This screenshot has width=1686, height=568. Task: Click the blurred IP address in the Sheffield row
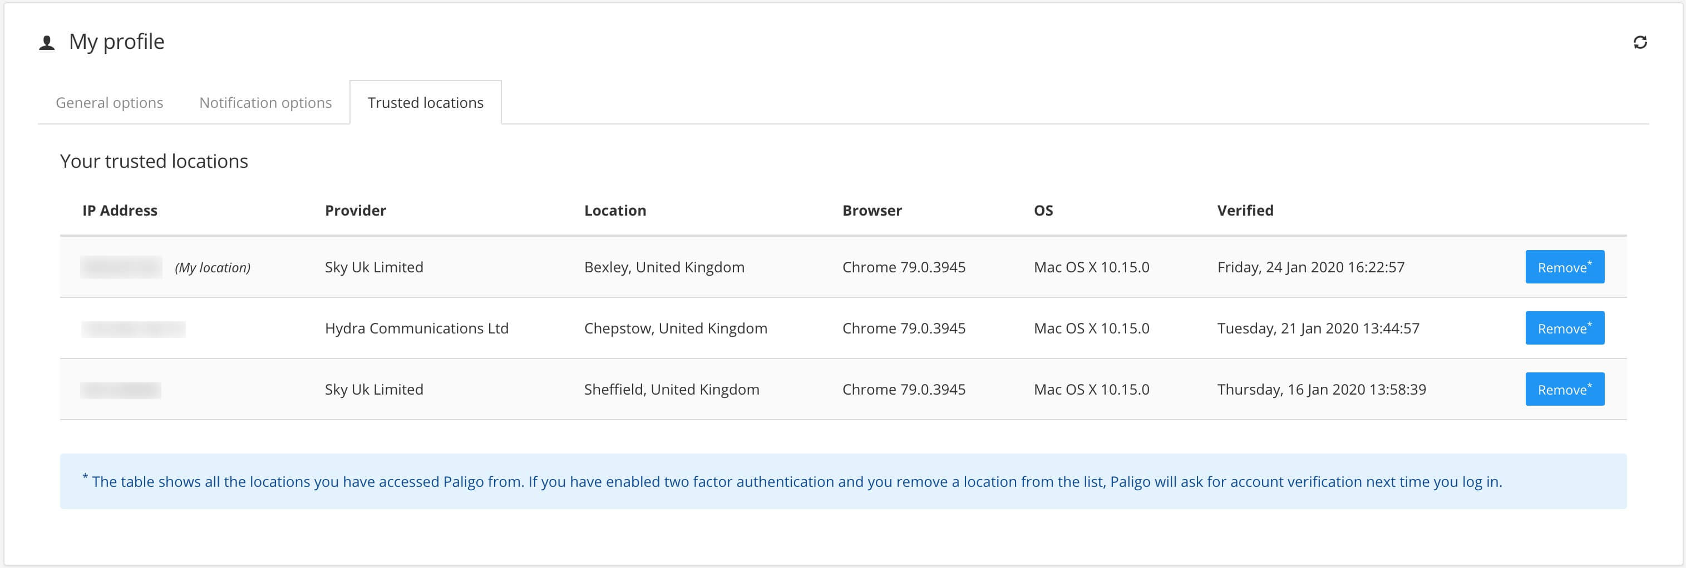click(x=121, y=390)
